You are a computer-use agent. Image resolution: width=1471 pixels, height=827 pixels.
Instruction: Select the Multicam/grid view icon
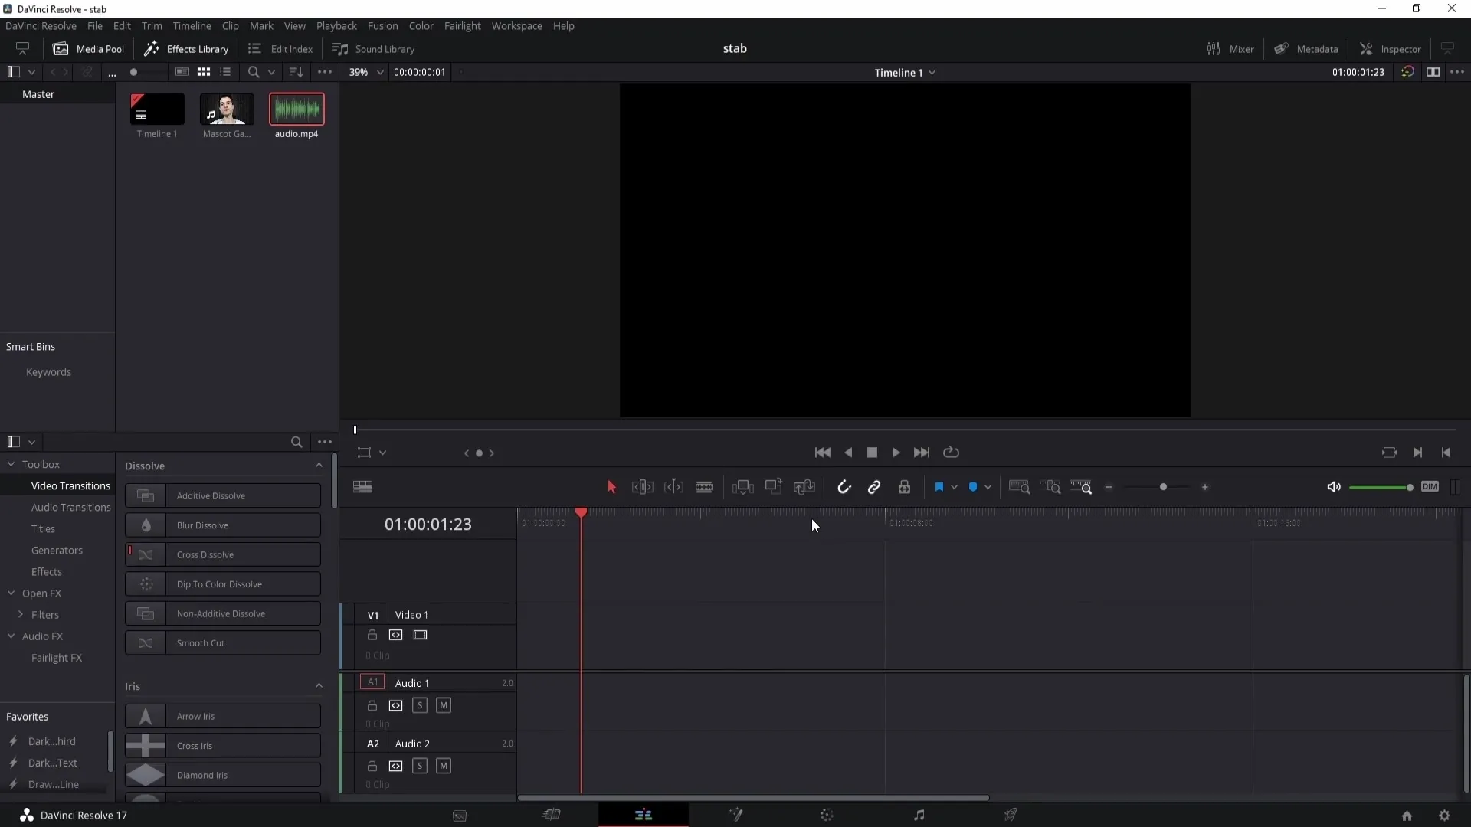204,72
